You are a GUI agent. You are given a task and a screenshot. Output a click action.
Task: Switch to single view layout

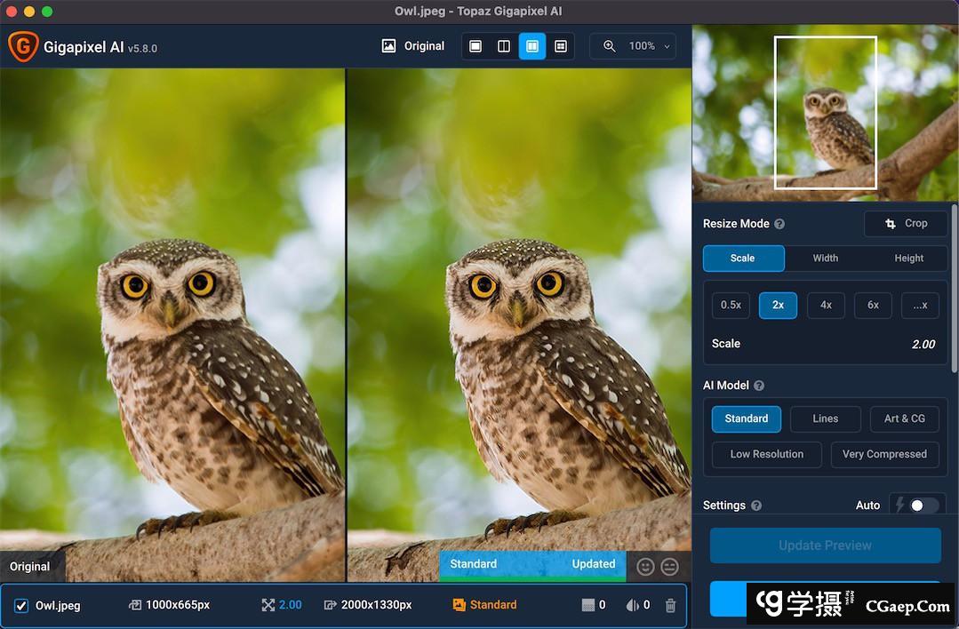pyautogui.click(x=476, y=46)
